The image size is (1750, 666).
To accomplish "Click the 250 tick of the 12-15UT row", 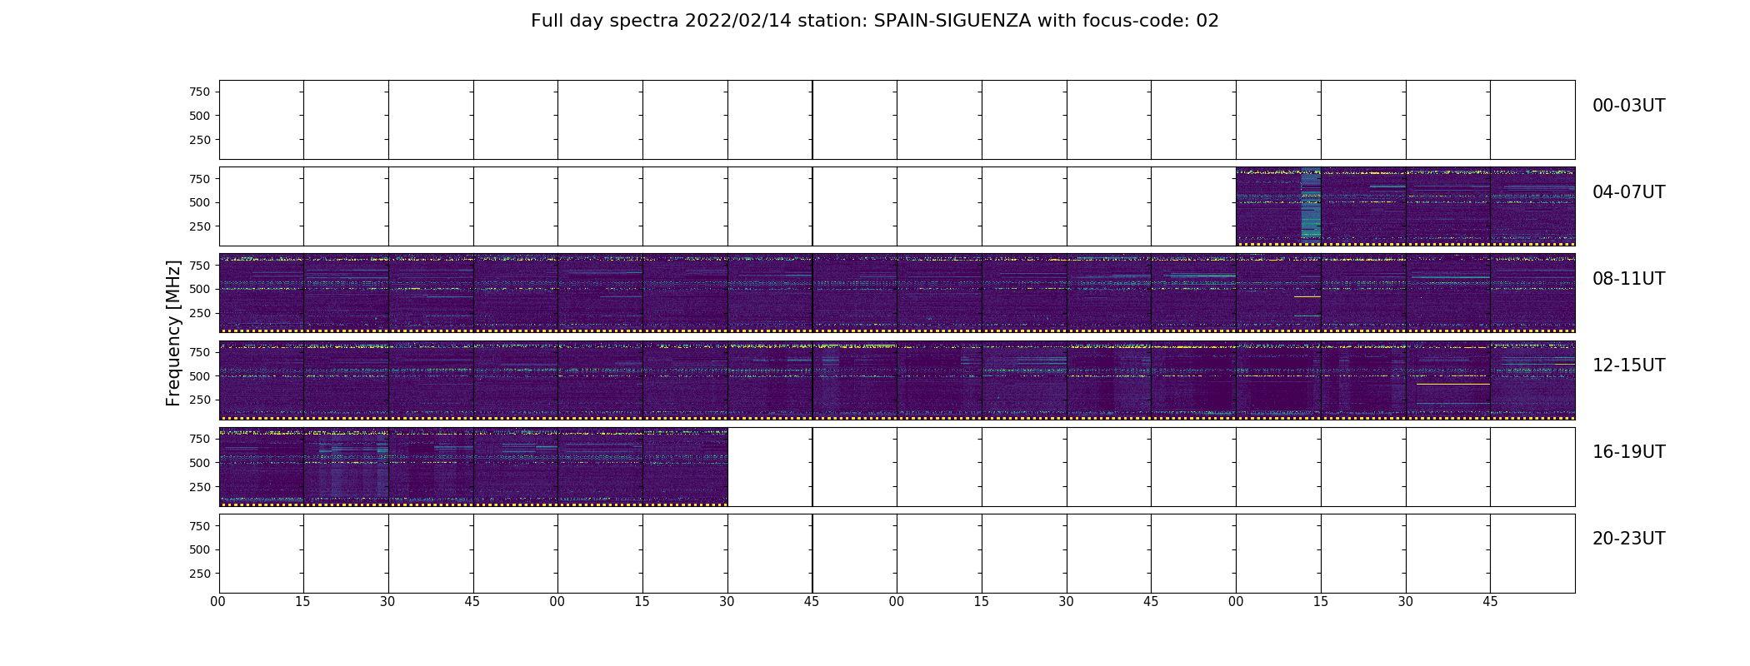I will (x=200, y=400).
